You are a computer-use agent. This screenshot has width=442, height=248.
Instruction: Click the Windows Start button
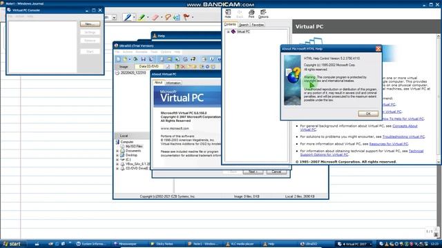[13, 244]
